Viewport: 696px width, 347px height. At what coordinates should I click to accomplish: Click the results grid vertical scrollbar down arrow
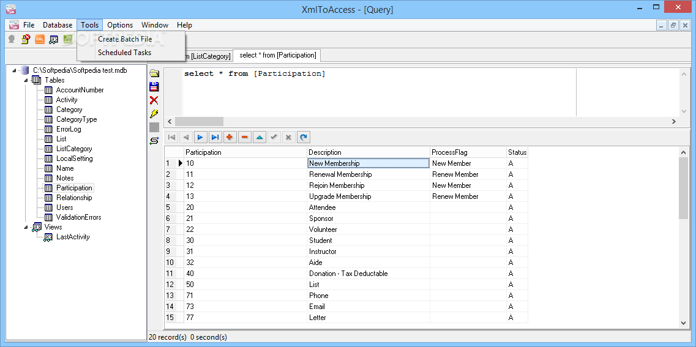tap(684, 323)
